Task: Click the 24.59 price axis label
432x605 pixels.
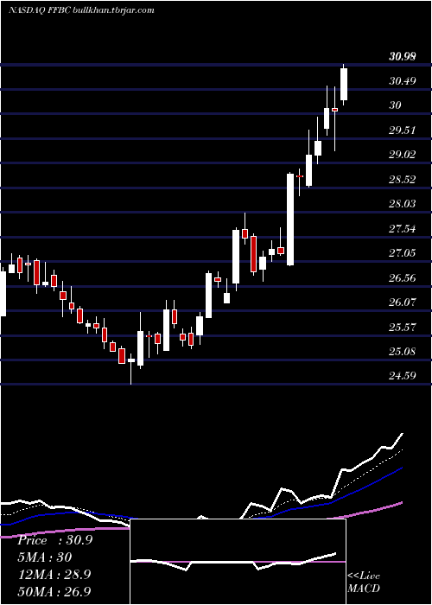Action: click(403, 376)
